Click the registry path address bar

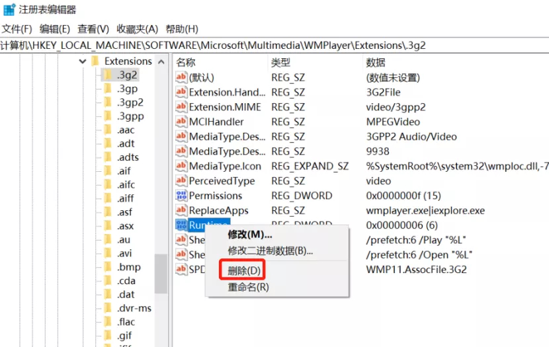tap(274, 46)
